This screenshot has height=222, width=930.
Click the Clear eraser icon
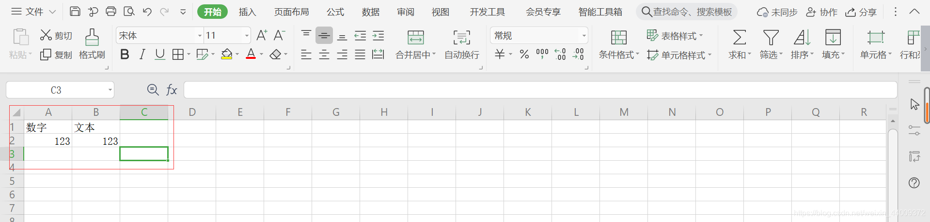click(x=275, y=55)
